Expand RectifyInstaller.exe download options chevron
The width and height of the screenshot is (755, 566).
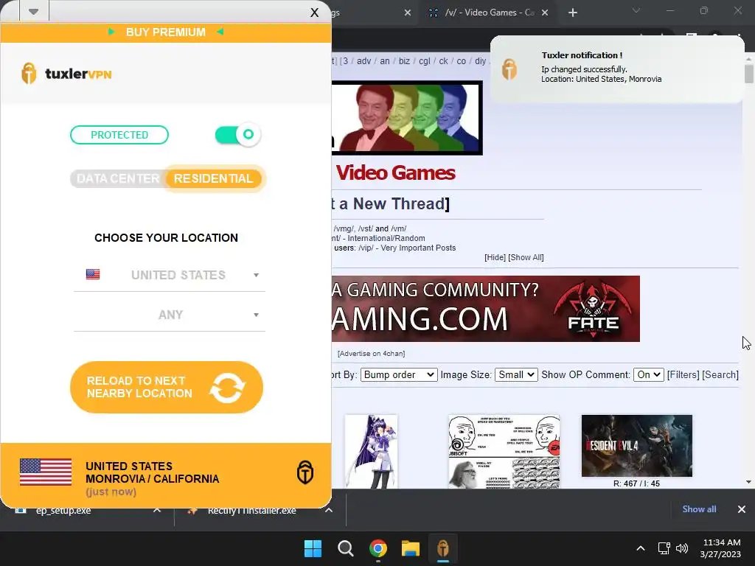point(328,510)
